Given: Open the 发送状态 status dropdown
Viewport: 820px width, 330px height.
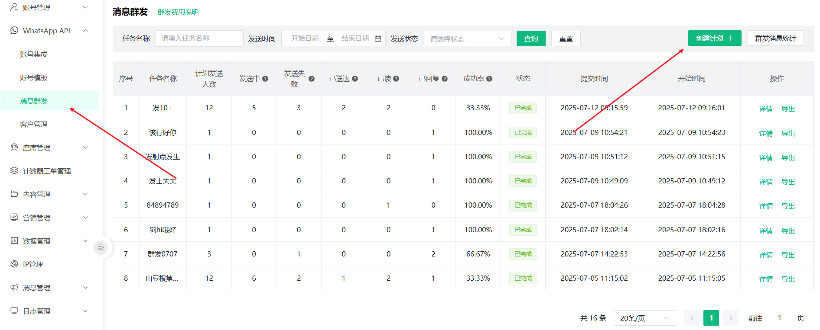Looking at the screenshot, I should pos(468,38).
